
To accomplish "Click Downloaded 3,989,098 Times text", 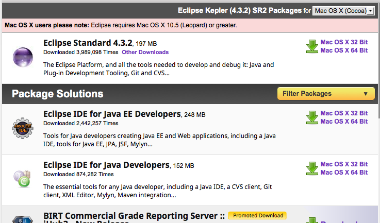I will click(x=81, y=52).
